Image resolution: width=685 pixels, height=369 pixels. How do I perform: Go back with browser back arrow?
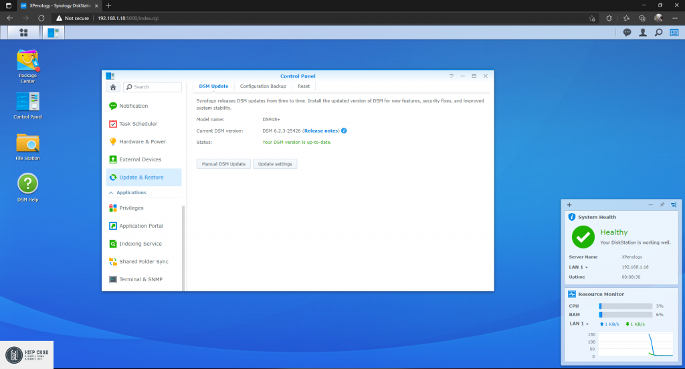click(x=9, y=18)
